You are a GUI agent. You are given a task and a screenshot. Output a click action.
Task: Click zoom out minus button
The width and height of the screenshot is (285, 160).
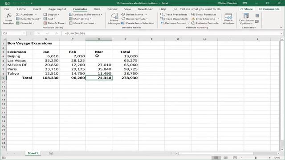(x=241, y=158)
